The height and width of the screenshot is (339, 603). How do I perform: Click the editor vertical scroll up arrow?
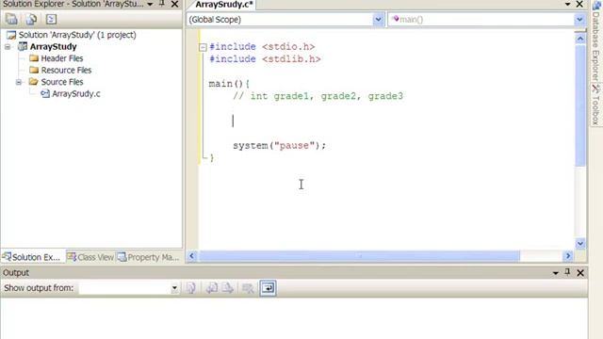pyautogui.click(x=580, y=39)
